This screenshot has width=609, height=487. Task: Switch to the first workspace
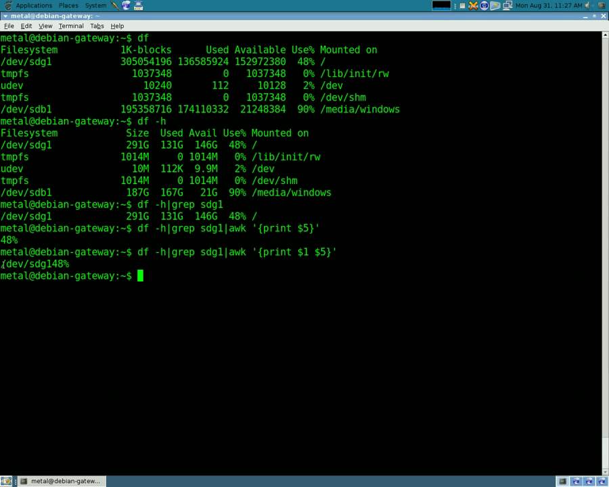(562, 482)
